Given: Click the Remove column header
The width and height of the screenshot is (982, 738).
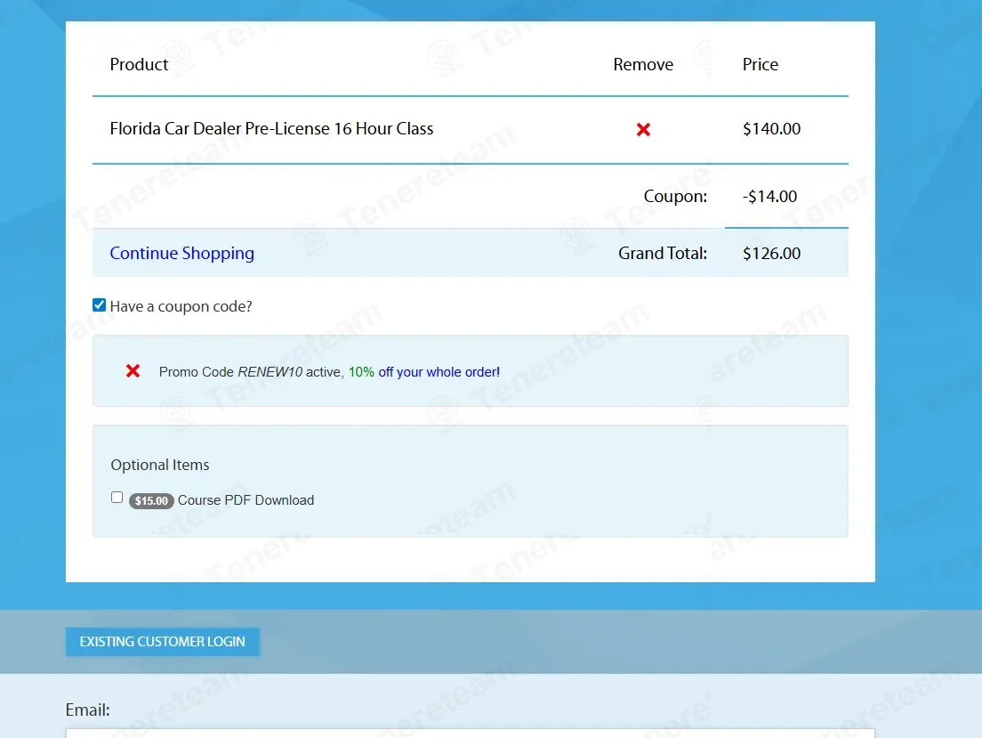Looking at the screenshot, I should [x=643, y=65].
